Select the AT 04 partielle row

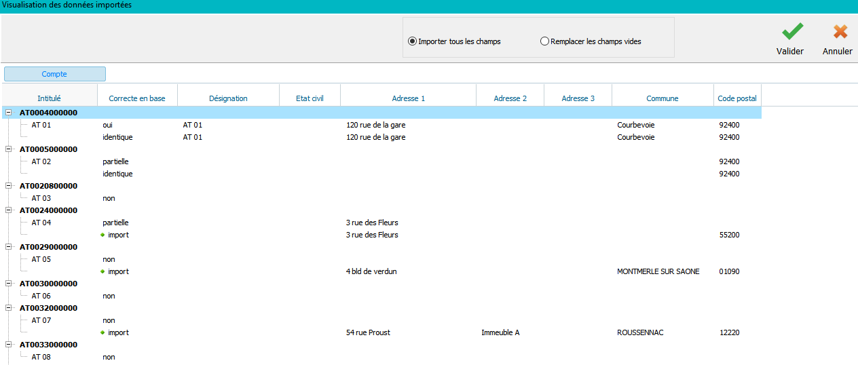115,223
